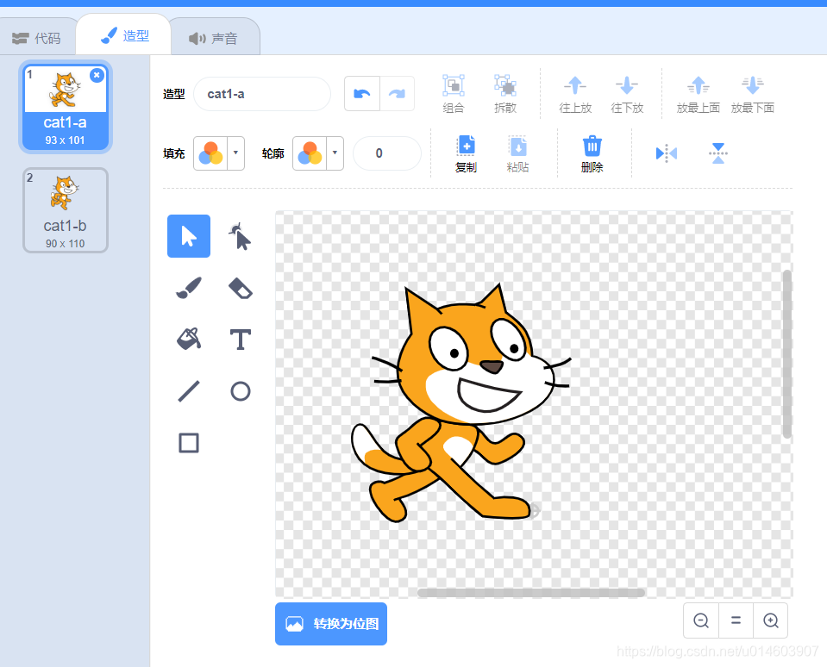Switch to the 代码 code tab
The image size is (827, 667).
[x=37, y=38]
